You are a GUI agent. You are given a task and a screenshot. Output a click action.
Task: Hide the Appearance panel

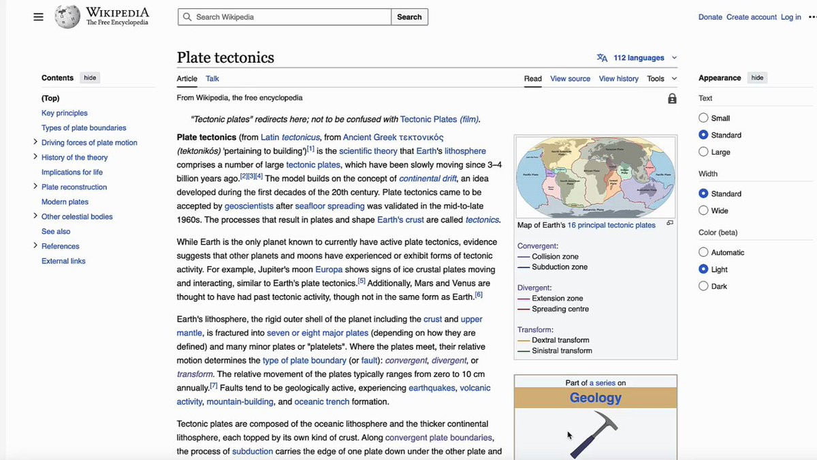pyautogui.click(x=757, y=78)
